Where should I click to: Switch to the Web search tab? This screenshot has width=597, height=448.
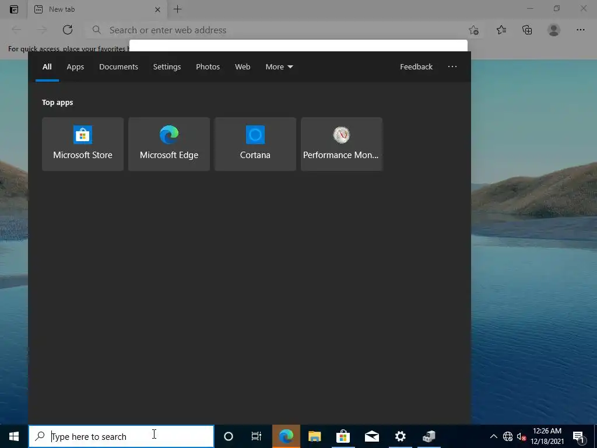click(243, 66)
